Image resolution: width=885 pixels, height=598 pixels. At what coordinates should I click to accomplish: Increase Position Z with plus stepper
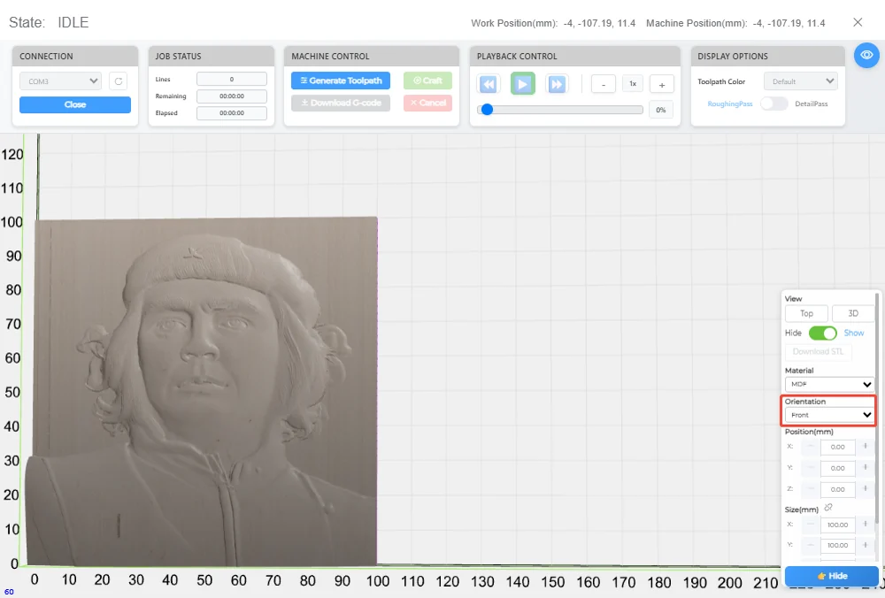click(865, 488)
